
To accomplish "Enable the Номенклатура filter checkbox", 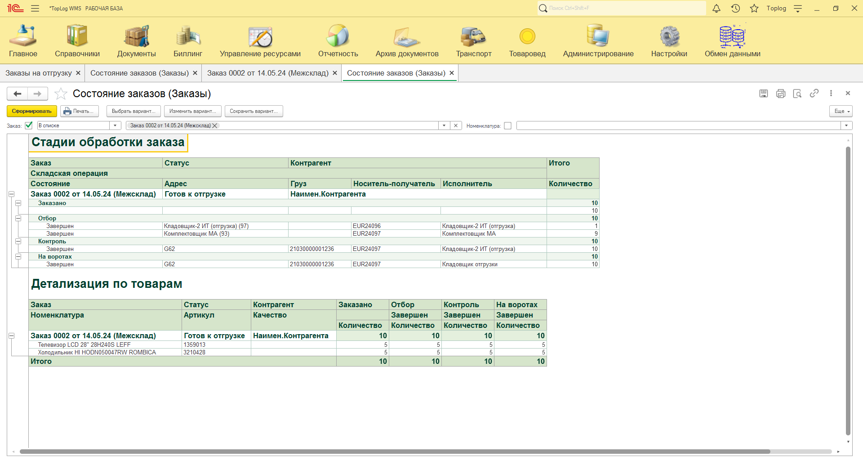I will click(x=507, y=126).
